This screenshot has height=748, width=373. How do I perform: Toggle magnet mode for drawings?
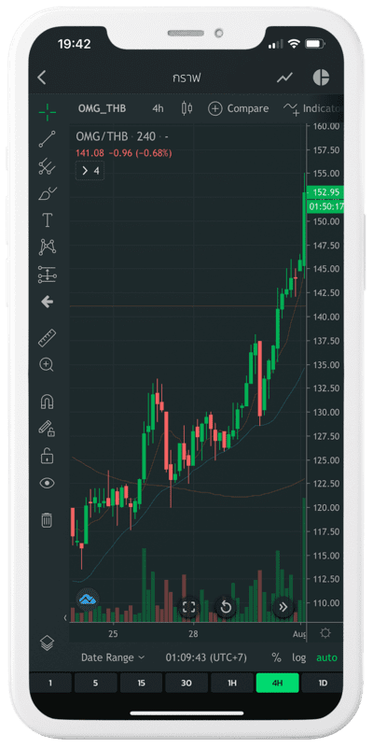47,402
